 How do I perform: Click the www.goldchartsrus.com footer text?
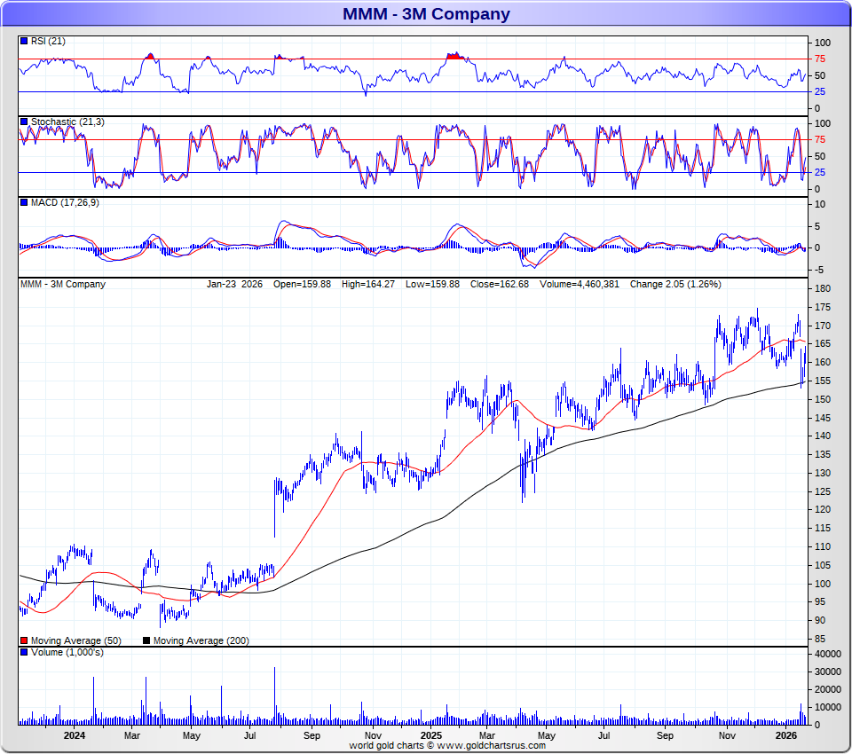[491, 745]
